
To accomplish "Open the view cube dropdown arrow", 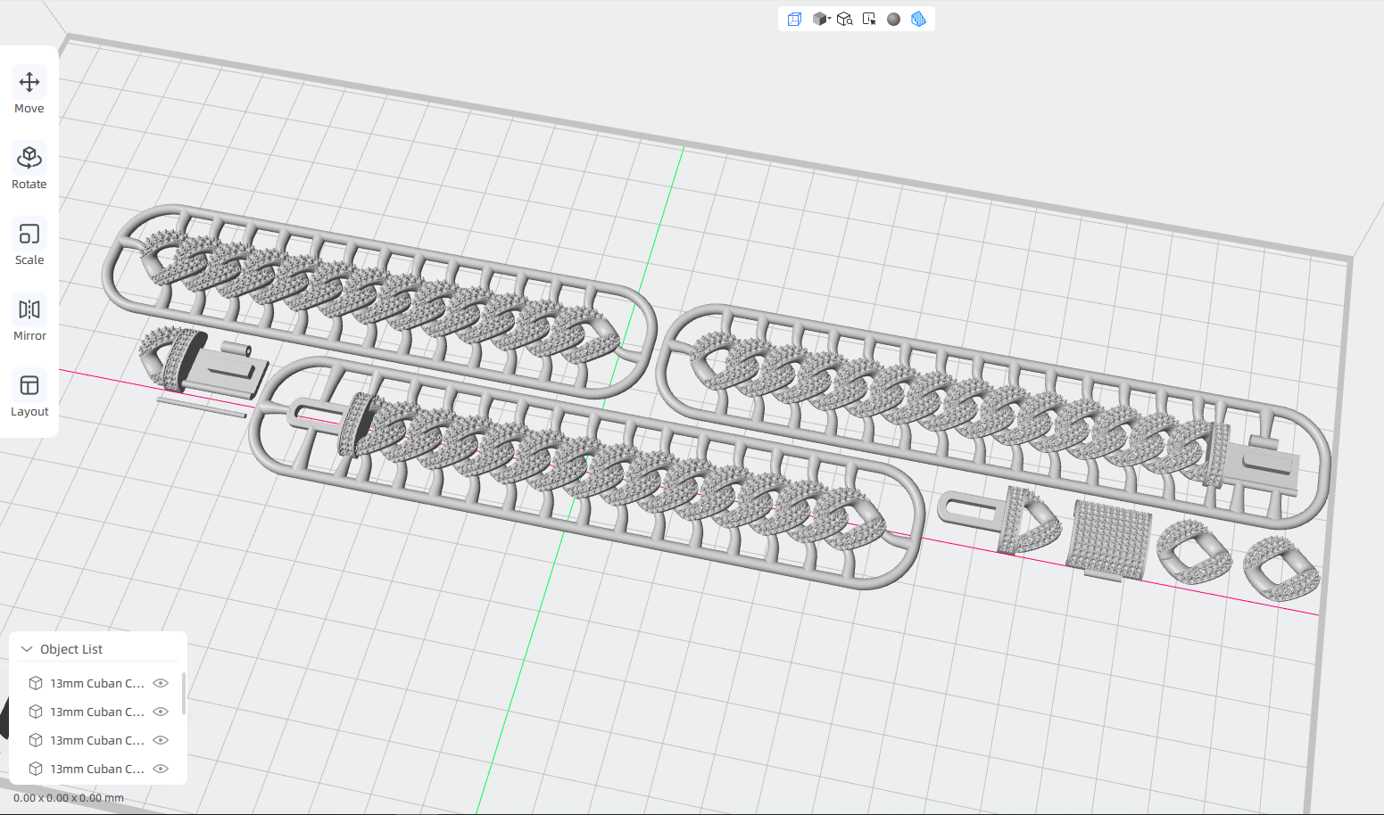I will (830, 19).
